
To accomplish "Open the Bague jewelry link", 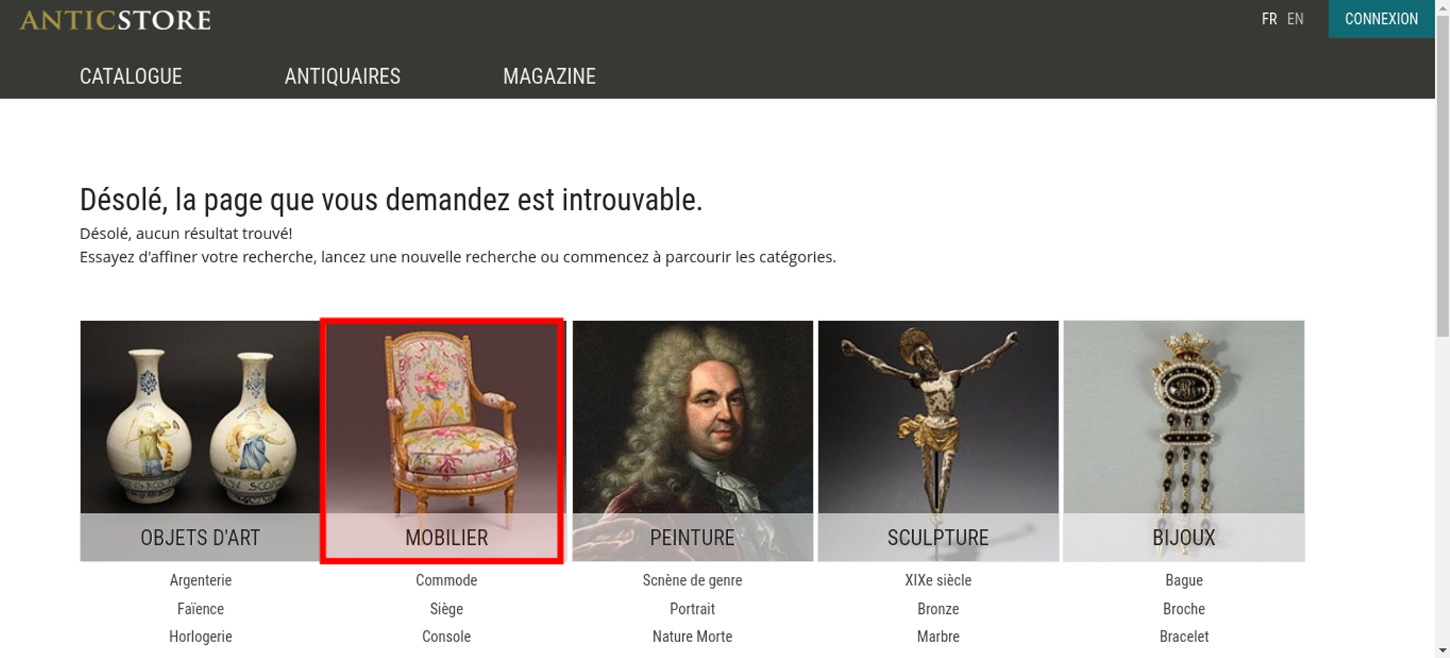I will pyautogui.click(x=1184, y=580).
